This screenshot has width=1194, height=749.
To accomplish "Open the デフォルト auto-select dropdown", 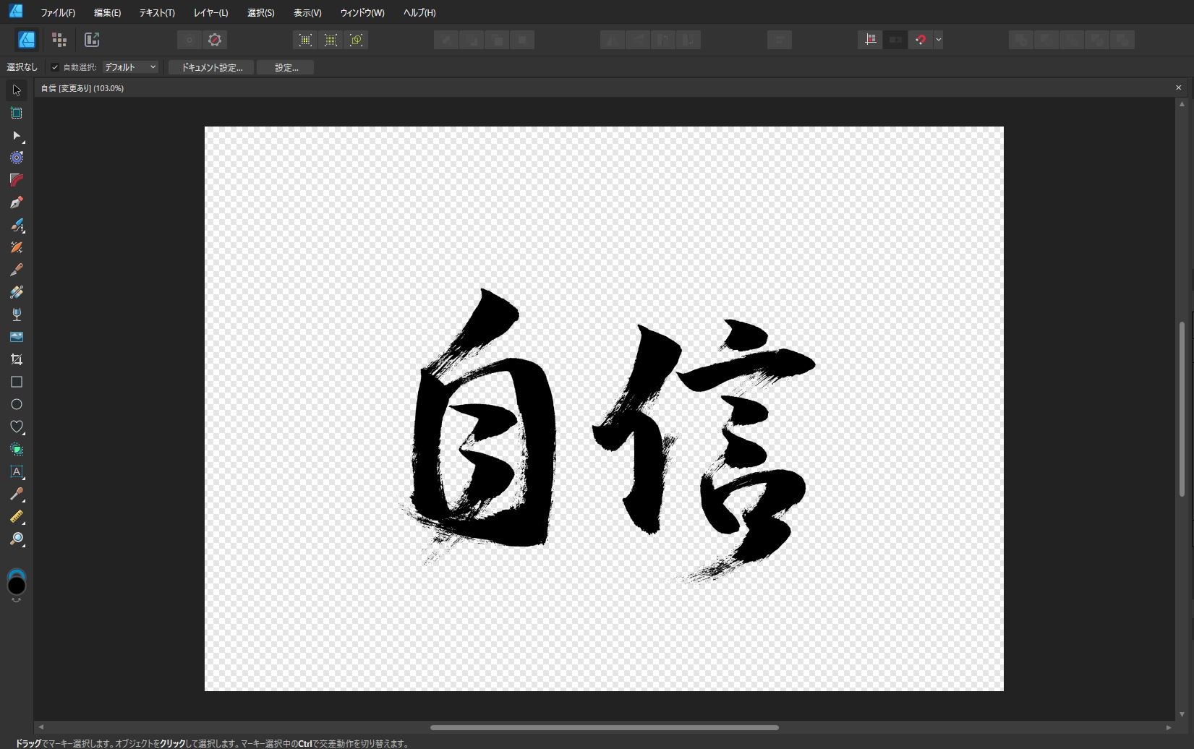I will tap(130, 67).
